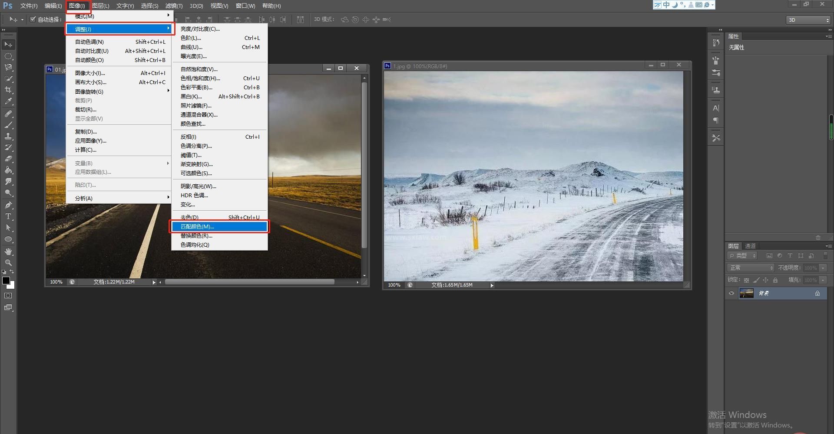Image resolution: width=834 pixels, height=434 pixels.
Task: Swap foreground and background colors
Action: point(12,272)
